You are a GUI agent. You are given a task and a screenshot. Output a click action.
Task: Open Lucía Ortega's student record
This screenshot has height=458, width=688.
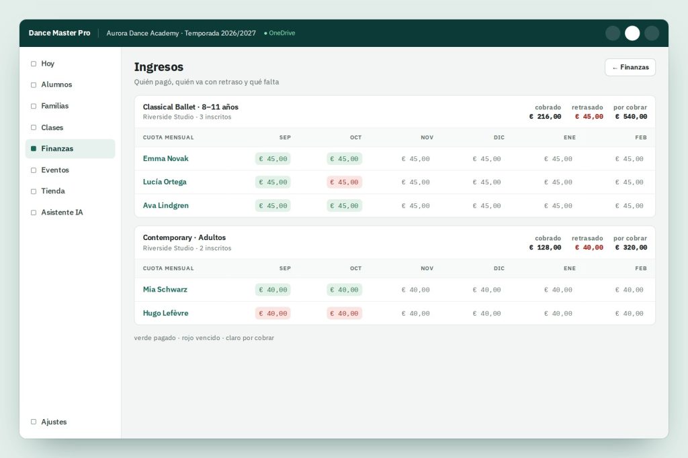point(165,182)
